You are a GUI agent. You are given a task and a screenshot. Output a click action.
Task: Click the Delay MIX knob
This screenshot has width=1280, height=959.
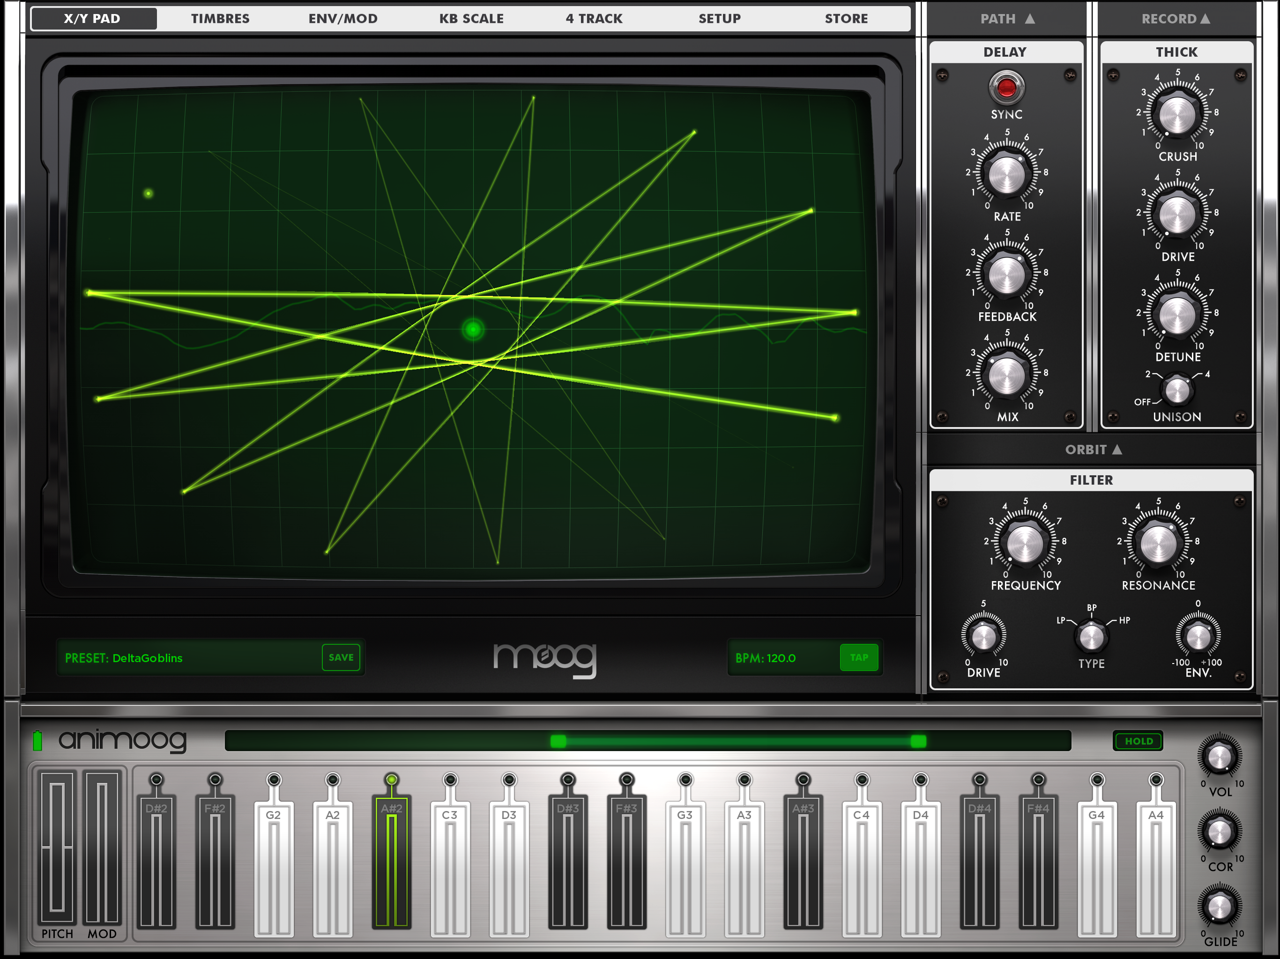pos(1006,376)
